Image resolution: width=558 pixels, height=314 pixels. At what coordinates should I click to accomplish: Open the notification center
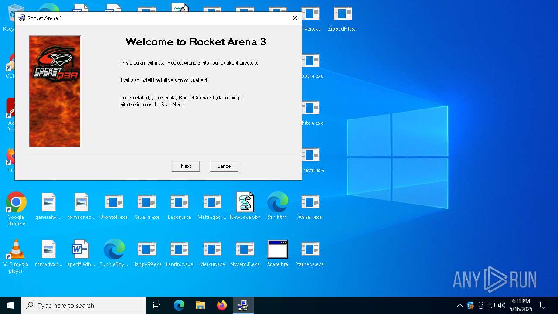544,305
